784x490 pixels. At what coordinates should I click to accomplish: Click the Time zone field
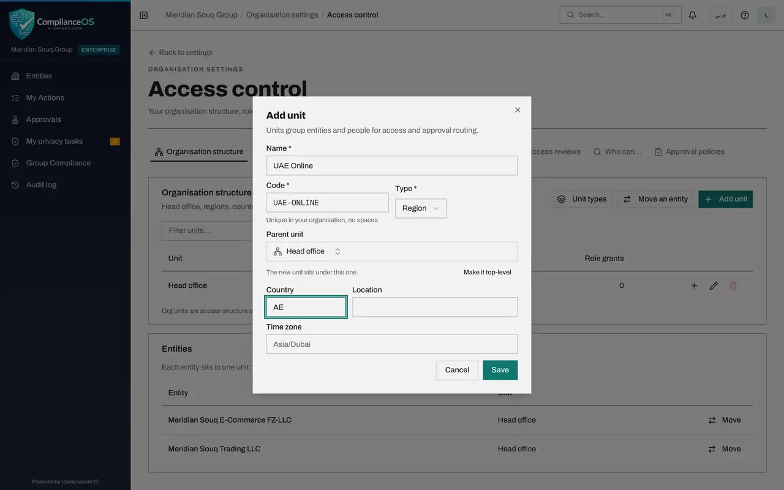click(x=392, y=344)
